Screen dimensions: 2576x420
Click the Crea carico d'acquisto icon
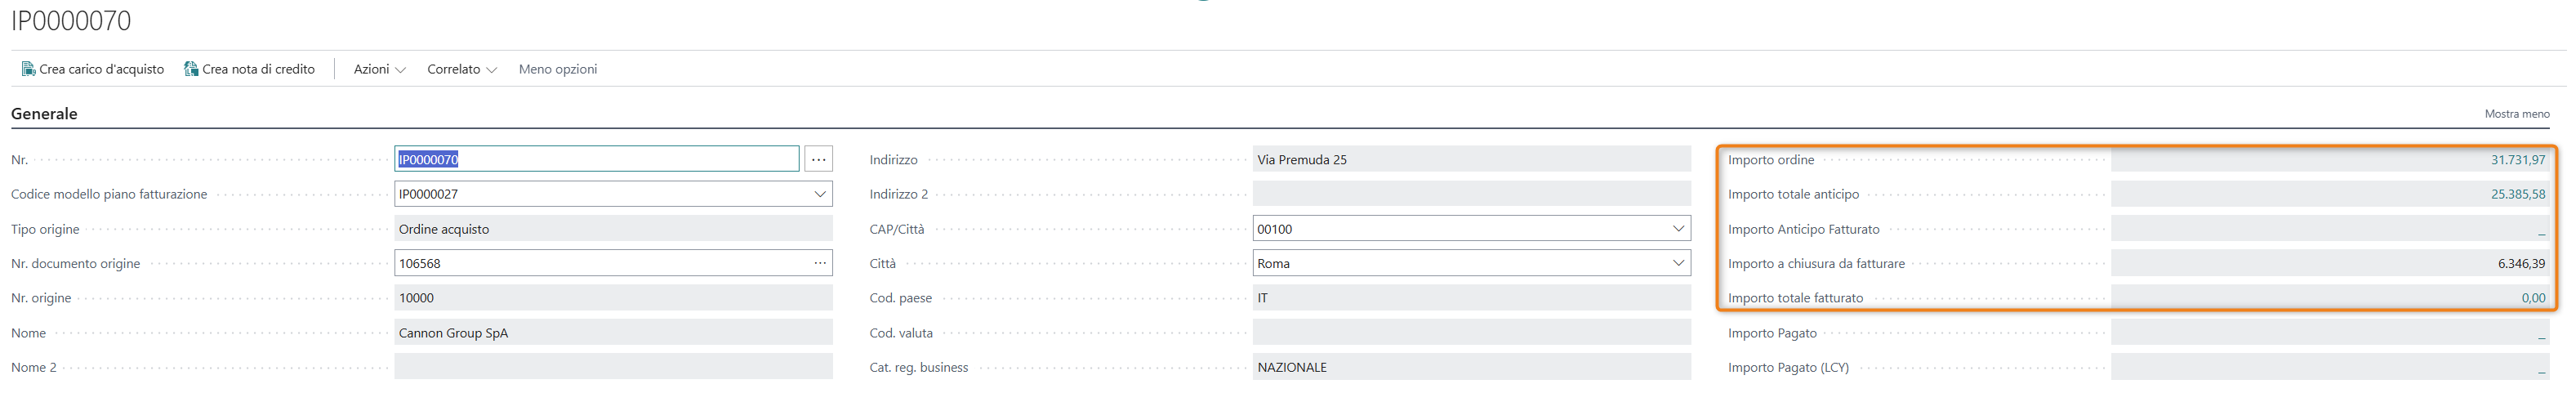tap(28, 69)
